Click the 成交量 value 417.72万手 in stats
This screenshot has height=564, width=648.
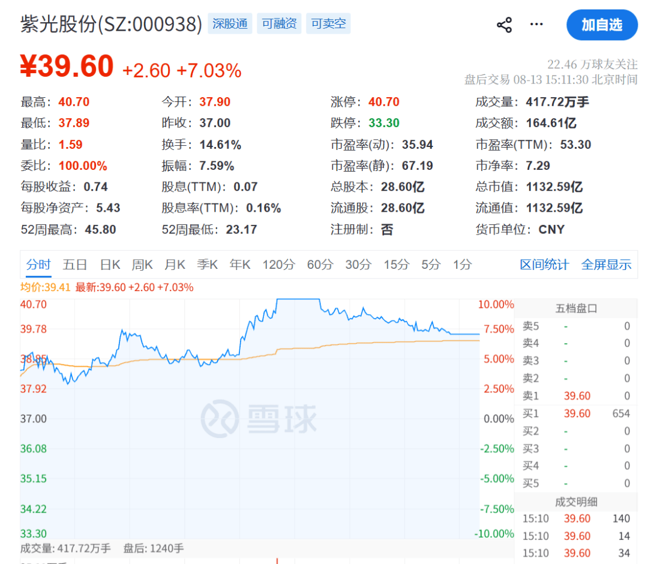click(557, 102)
